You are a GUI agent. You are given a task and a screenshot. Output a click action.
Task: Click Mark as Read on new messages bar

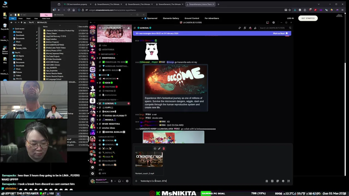click(281, 33)
